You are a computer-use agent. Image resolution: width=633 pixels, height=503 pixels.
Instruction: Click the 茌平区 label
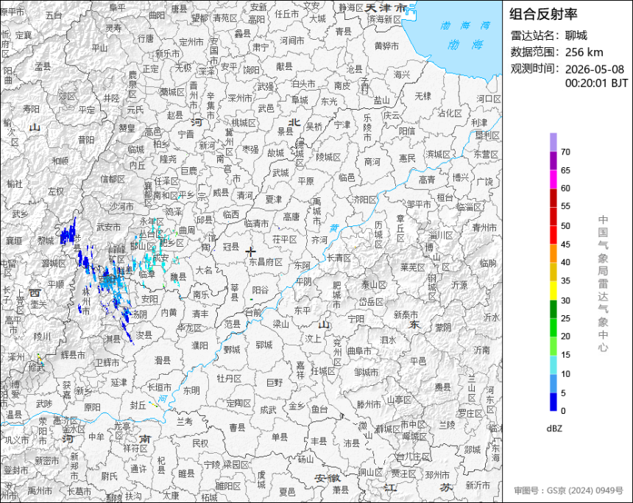[x=285, y=239]
